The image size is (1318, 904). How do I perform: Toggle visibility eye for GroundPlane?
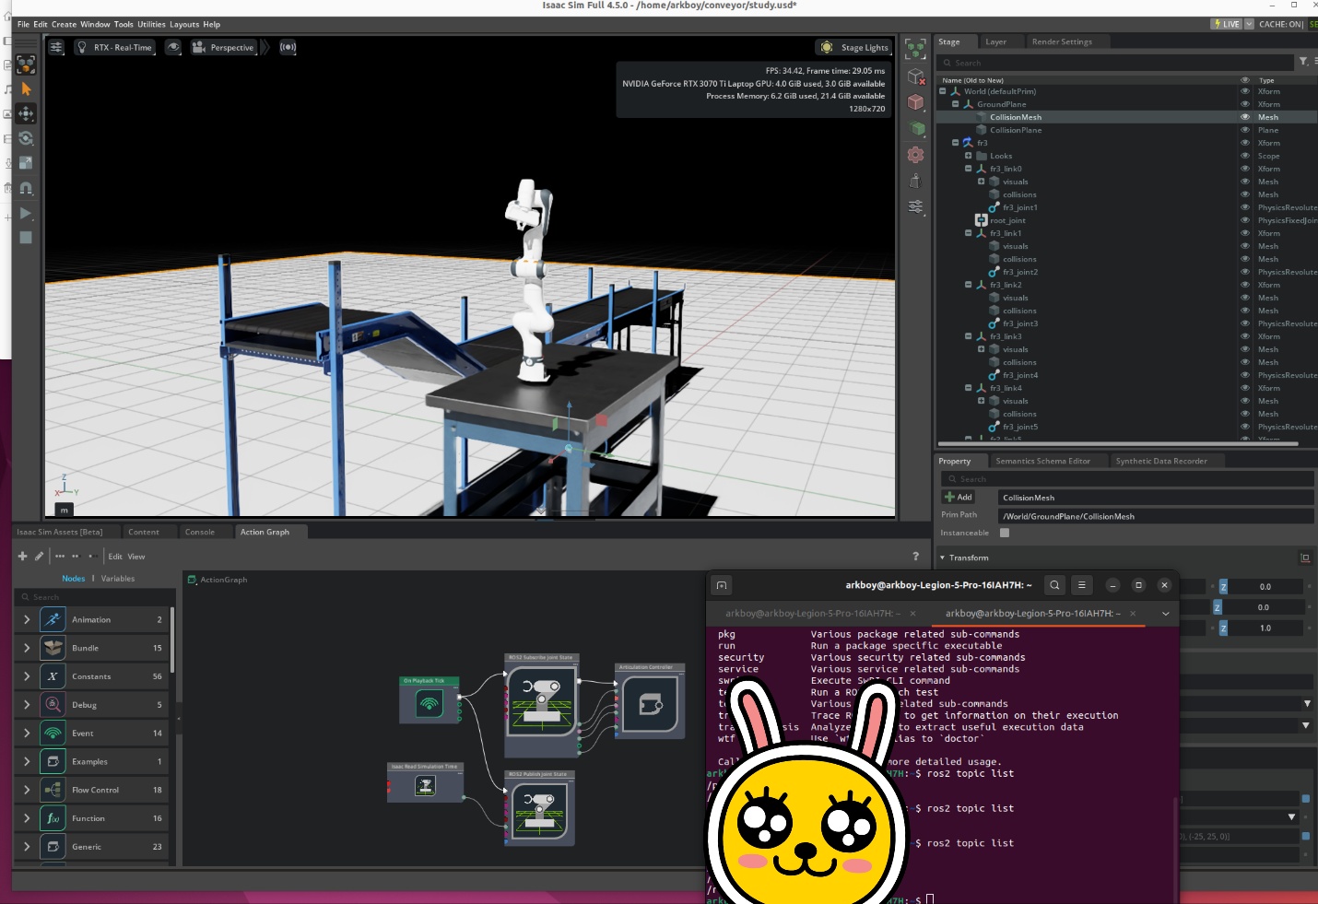click(1244, 104)
